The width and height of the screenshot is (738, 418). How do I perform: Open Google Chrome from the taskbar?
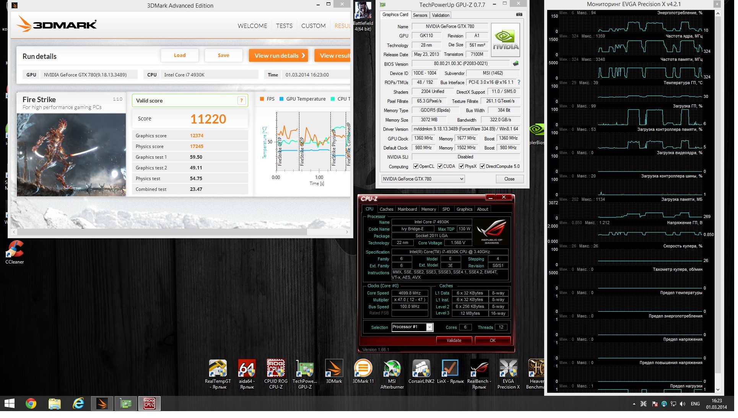coord(31,403)
